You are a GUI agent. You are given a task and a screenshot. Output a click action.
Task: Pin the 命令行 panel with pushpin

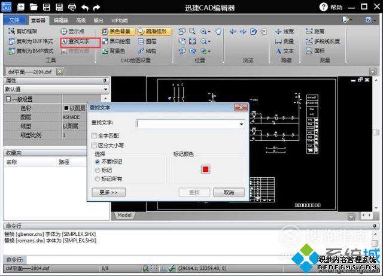pos(375,226)
